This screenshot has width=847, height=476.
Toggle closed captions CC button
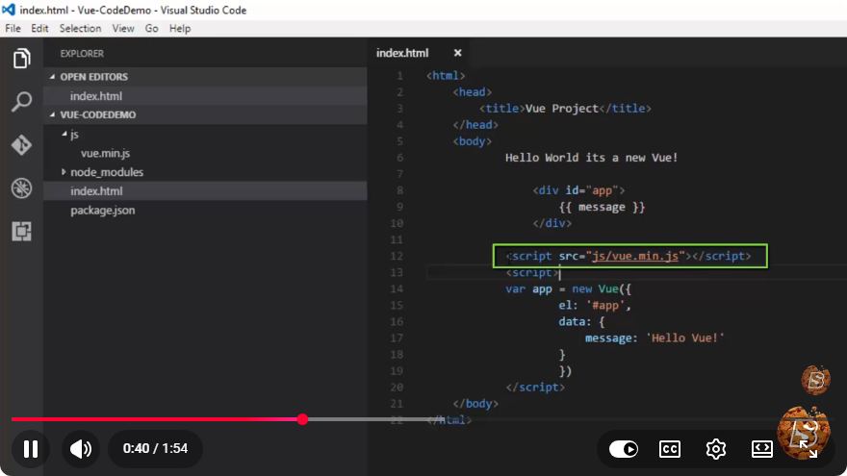670,448
